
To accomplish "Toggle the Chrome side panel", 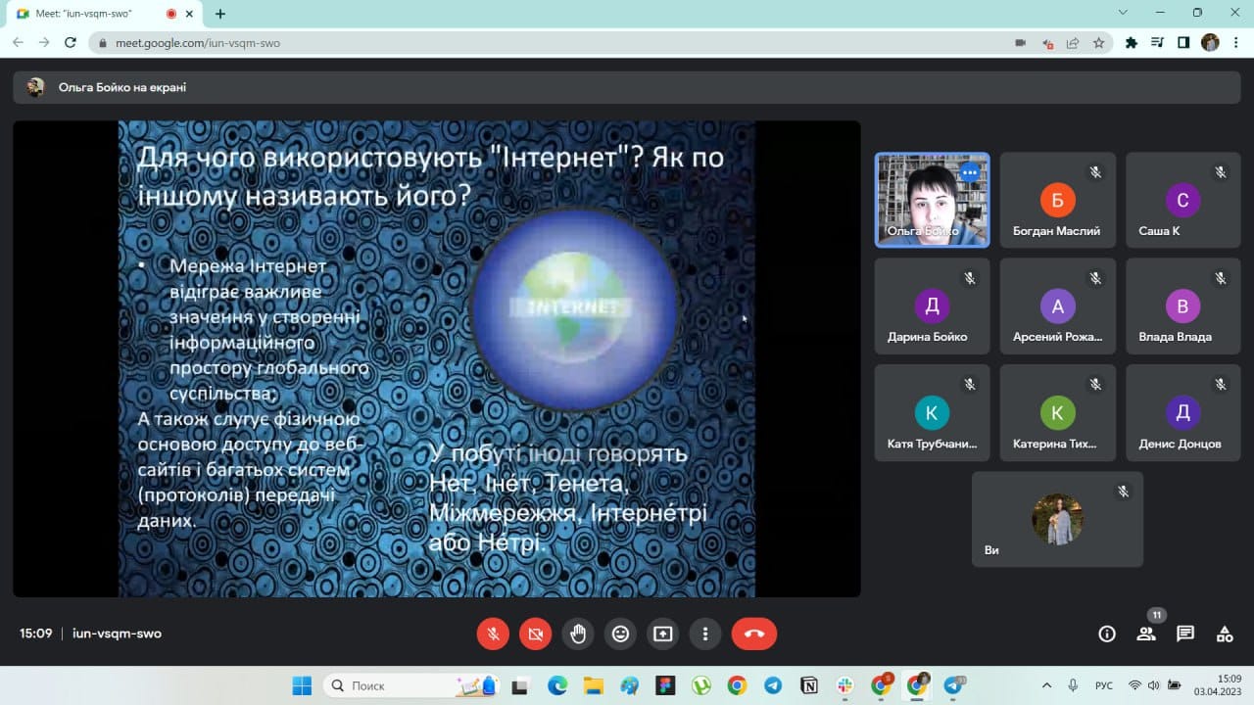I will click(1183, 42).
